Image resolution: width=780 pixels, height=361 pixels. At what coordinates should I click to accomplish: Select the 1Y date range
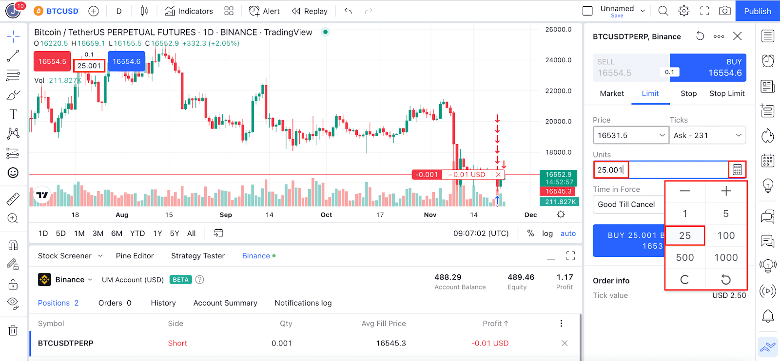[157, 234]
